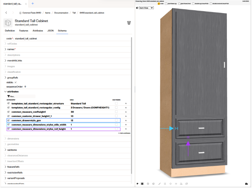The image size is (252, 188).
Task: Open link icon for templates_tall_standard_rectangular_structure
Action: [9, 103]
